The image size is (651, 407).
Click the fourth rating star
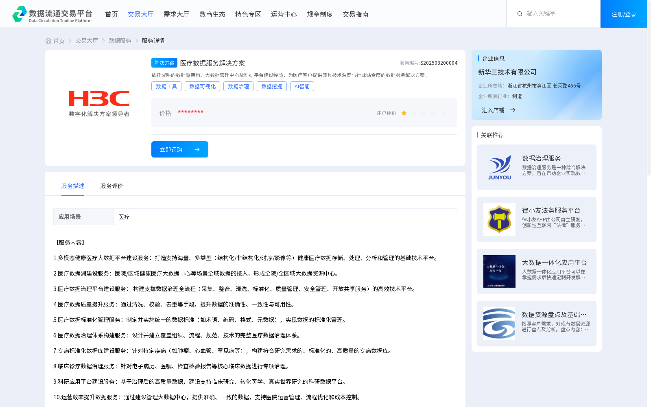433,113
